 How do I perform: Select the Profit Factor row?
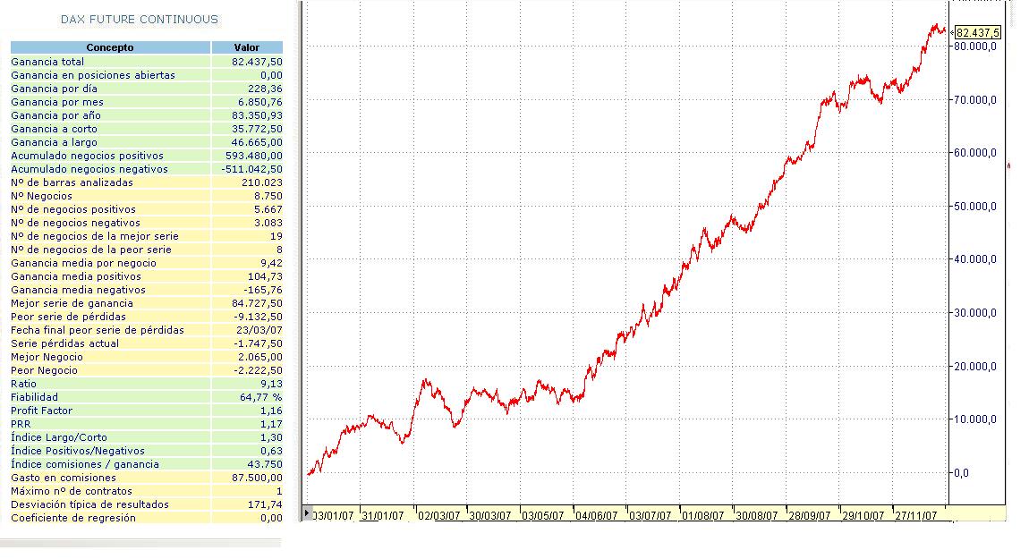pyautogui.click(x=147, y=411)
